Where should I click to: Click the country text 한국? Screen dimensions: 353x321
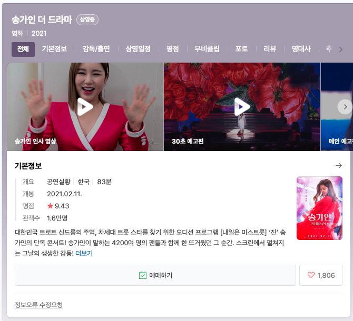point(84,182)
